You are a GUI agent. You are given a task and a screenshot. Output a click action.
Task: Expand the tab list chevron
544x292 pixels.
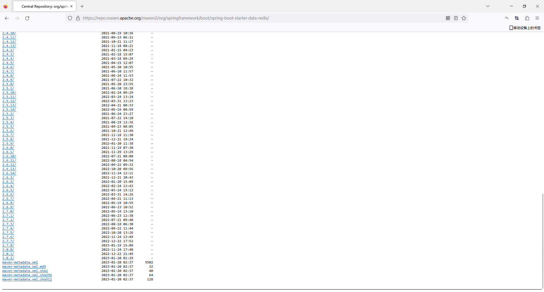(488, 6)
